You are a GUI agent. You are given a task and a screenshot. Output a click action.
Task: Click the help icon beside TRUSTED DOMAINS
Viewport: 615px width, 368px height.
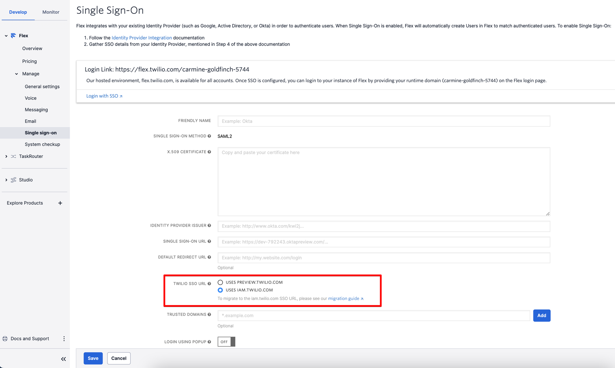click(209, 314)
